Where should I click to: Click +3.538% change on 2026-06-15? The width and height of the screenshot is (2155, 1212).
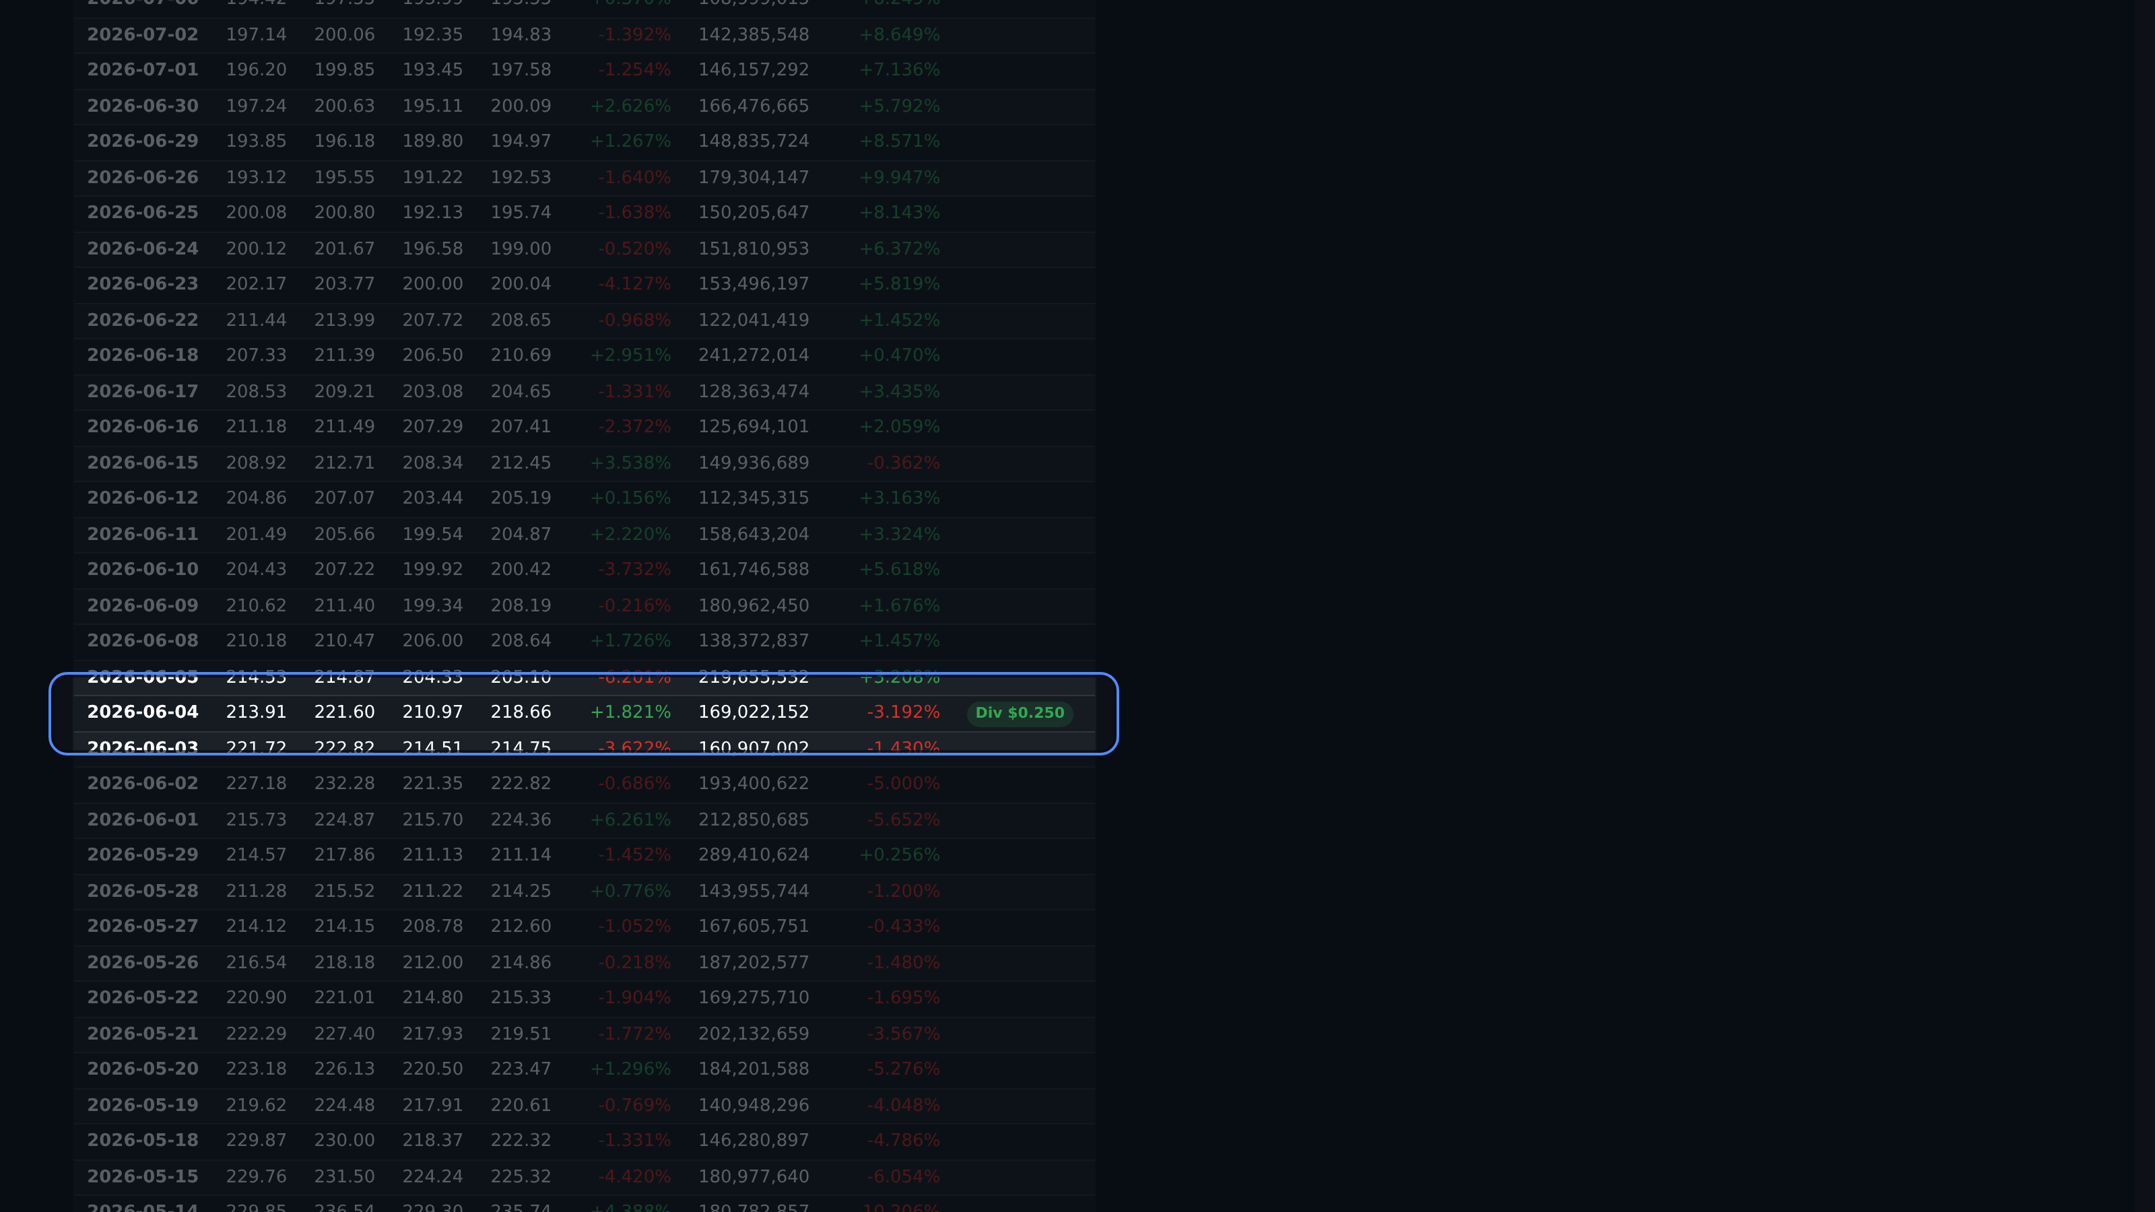(x=631, y=463)
